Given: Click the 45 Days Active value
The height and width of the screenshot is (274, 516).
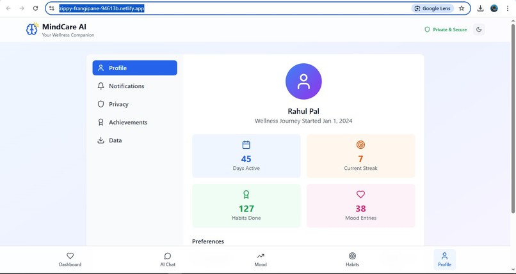Looking at the screenshot, I should [x=246, y=159].
